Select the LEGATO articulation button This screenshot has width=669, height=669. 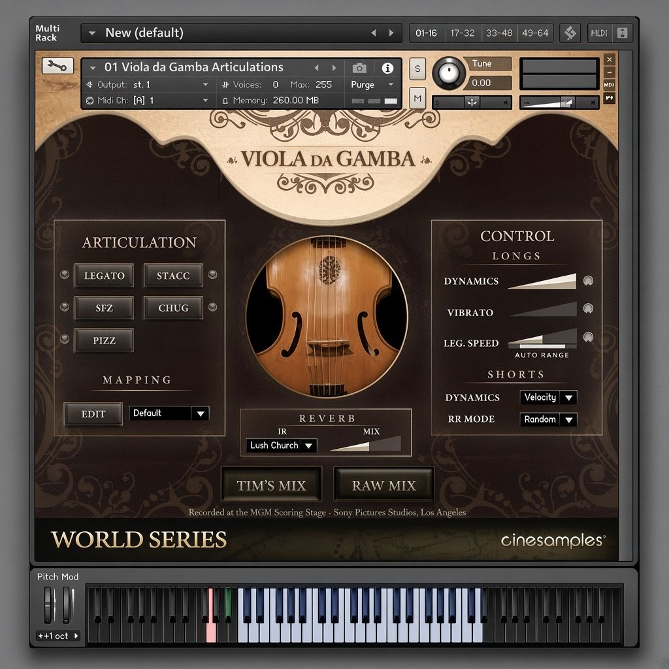point(104,275)
